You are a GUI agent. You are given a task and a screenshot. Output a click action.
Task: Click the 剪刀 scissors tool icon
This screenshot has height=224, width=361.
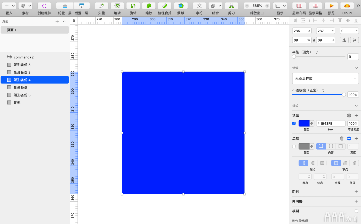click(231, 6)
